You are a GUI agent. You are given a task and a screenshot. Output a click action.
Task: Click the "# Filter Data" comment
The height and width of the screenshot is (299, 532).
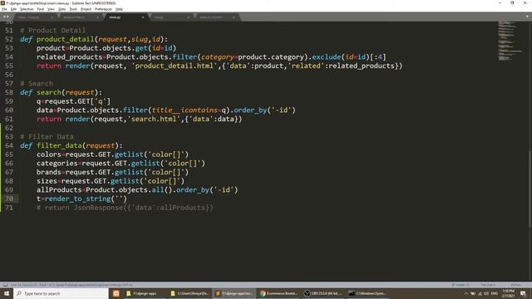[x=47, y=136]
